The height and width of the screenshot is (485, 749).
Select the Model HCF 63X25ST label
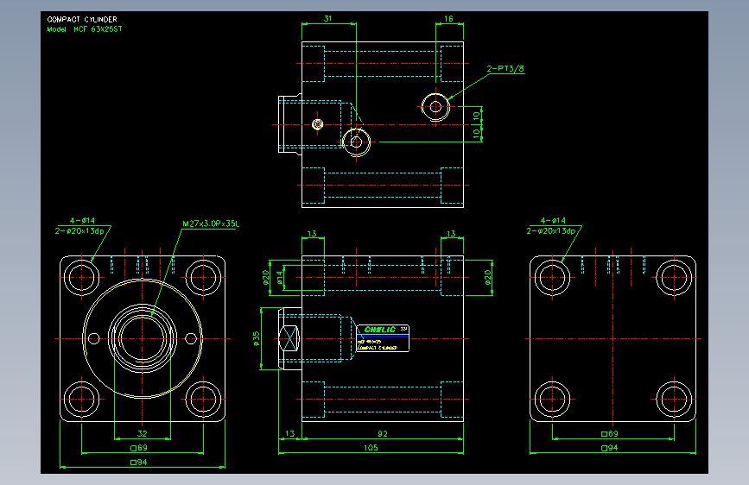point(85,29)
